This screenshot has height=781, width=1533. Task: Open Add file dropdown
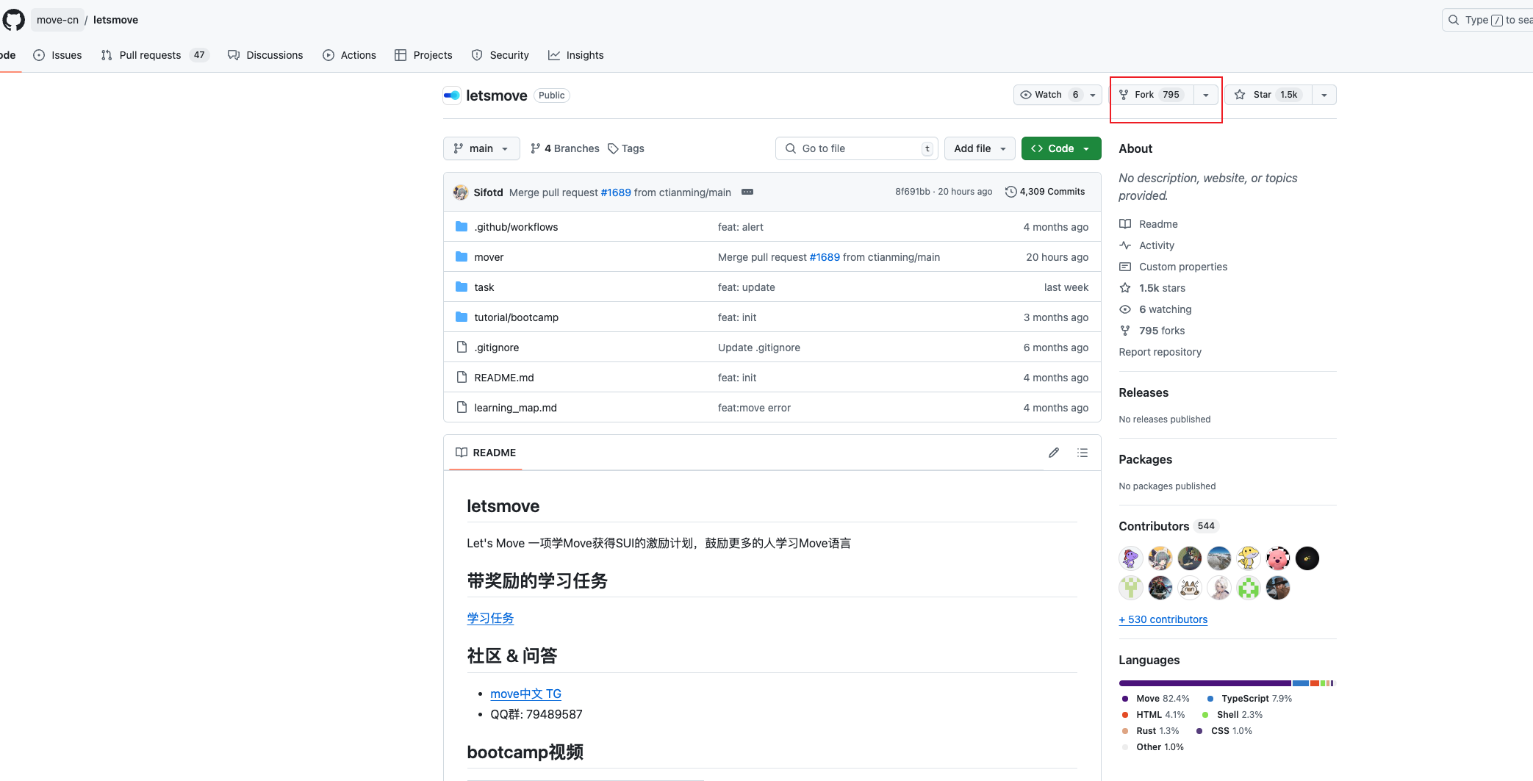pyautogui.click(x=980, y=148)
